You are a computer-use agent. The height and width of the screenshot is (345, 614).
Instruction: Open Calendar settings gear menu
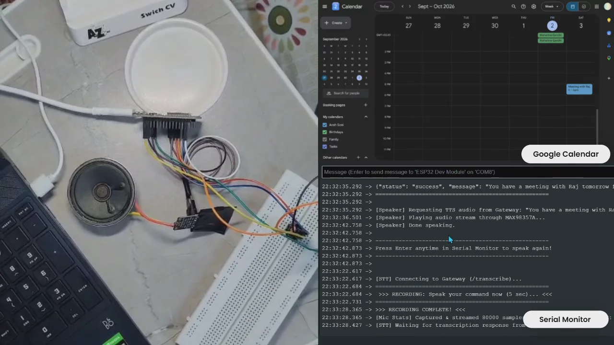coord(533,7)
